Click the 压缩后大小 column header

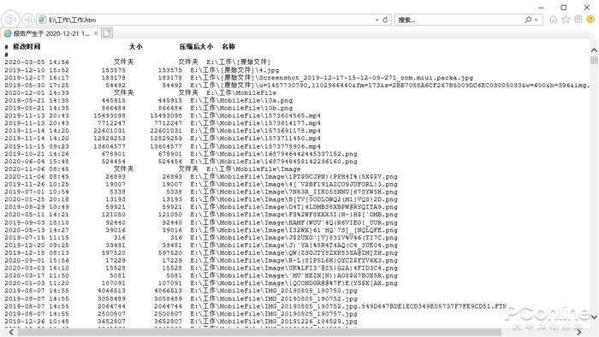pos(196,46)
